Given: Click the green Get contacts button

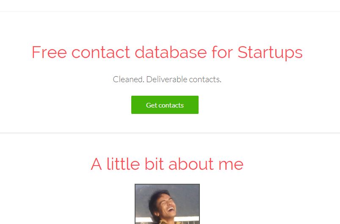Looking at the screenshot, I should [x=165, y=105].
